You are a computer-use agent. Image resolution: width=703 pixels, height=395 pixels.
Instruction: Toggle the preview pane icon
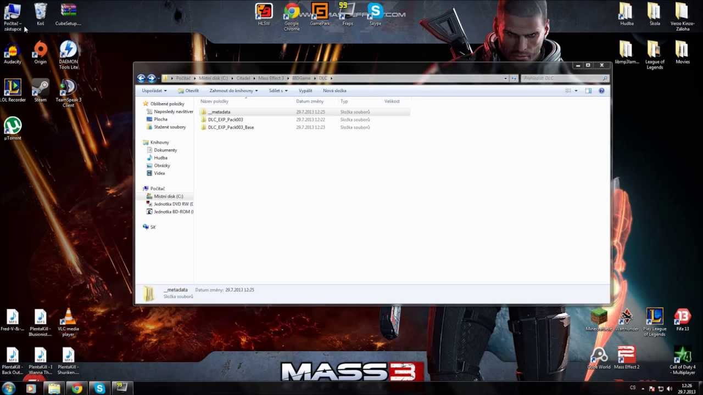(588, 91)
